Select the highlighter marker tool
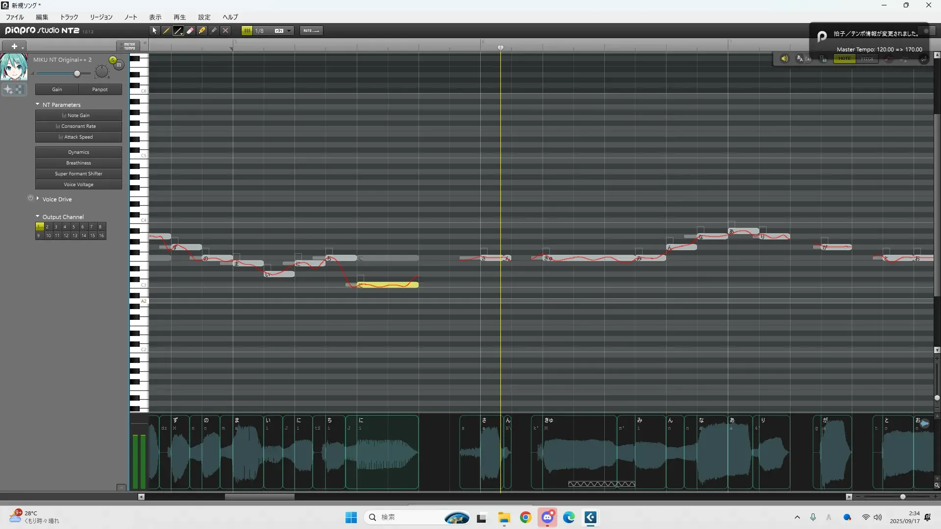This screenshot has width=941, height=529. [x=202, y=30]
